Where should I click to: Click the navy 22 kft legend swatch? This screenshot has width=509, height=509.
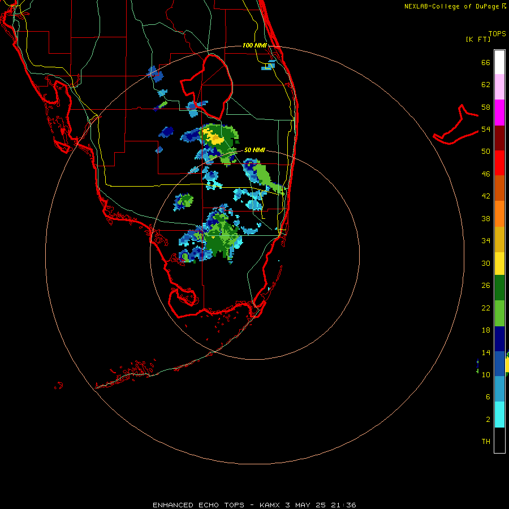499,339
